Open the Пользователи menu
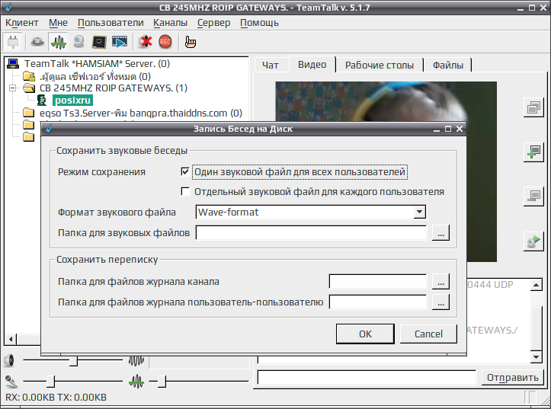Screen dimensions: 551x409 (x=111, y=23)
